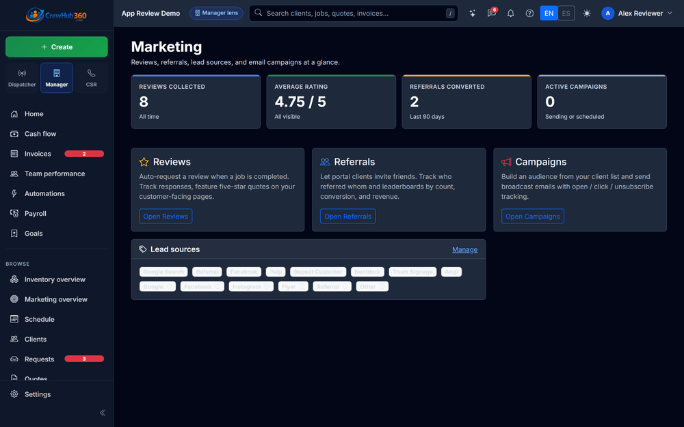Switch to CSR role tab
The width and height of the screenshot is (684, 427).
tap(91, 78)
